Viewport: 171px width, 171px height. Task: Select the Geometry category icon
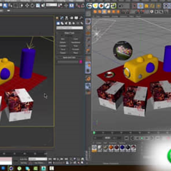click(x=58, y=23)
